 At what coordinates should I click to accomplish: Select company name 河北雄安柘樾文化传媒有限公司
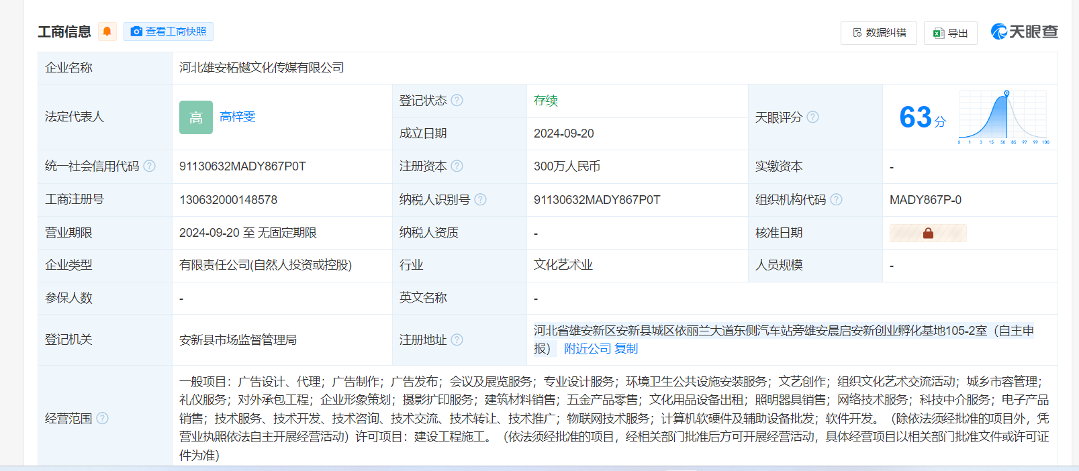tap(262, 68)
